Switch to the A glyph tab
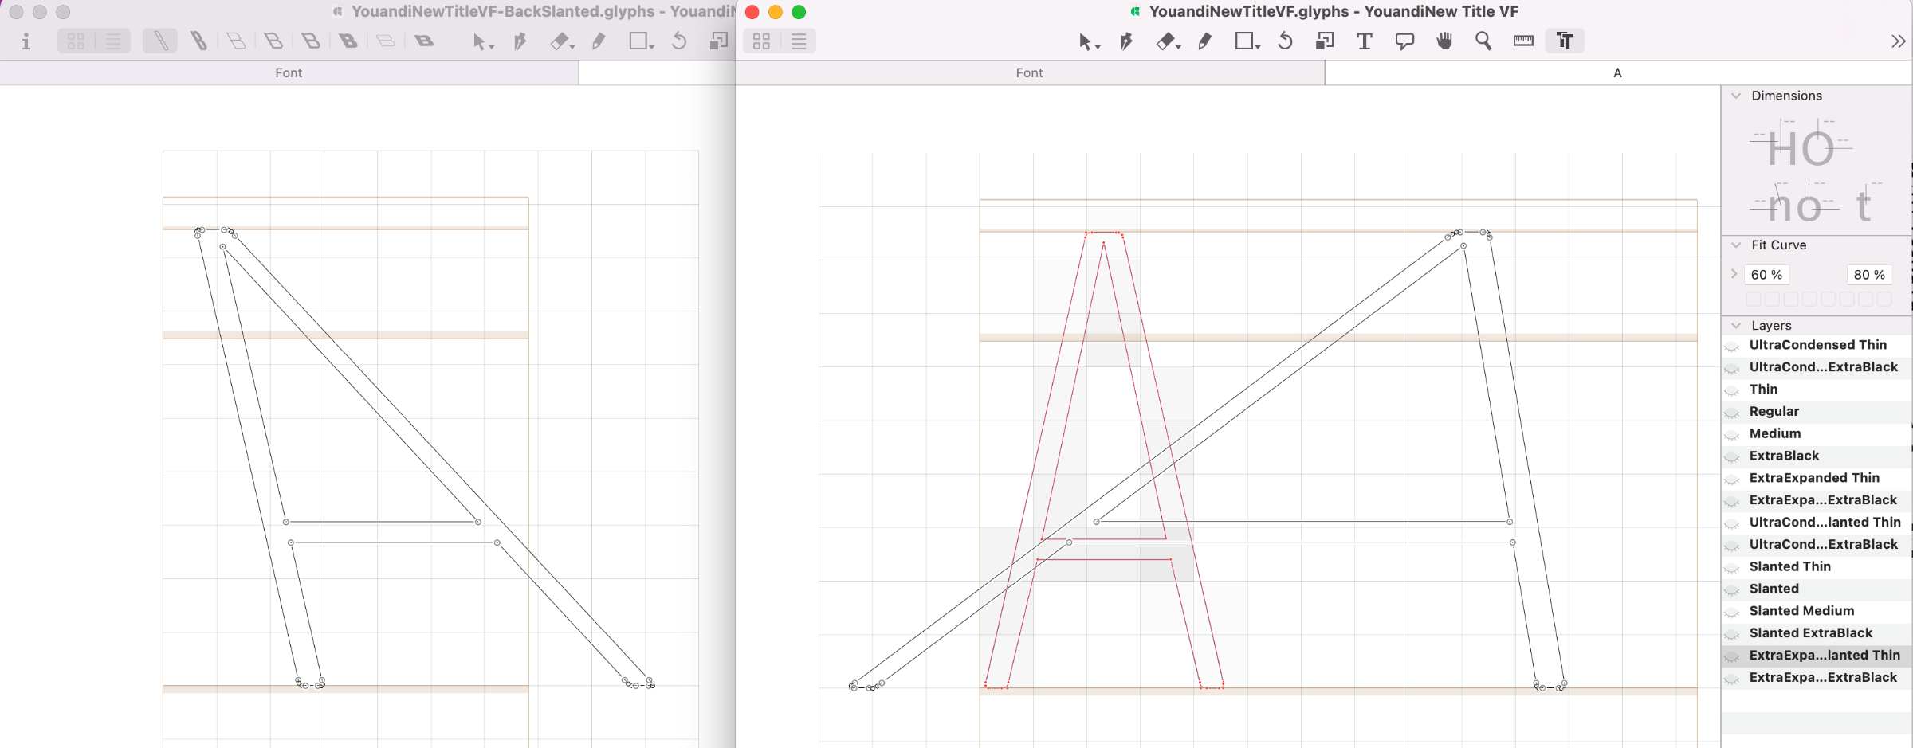The width and height of the screenshot is (1913, 748). tap(1617, 72)
